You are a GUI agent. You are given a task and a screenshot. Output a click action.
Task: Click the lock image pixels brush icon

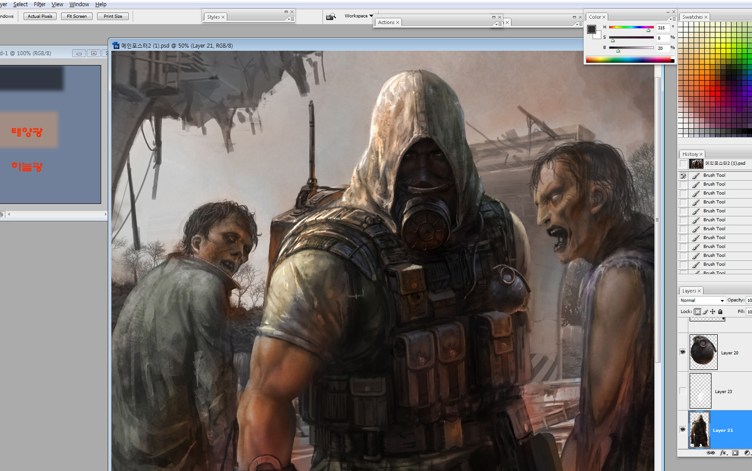(705, 312)
